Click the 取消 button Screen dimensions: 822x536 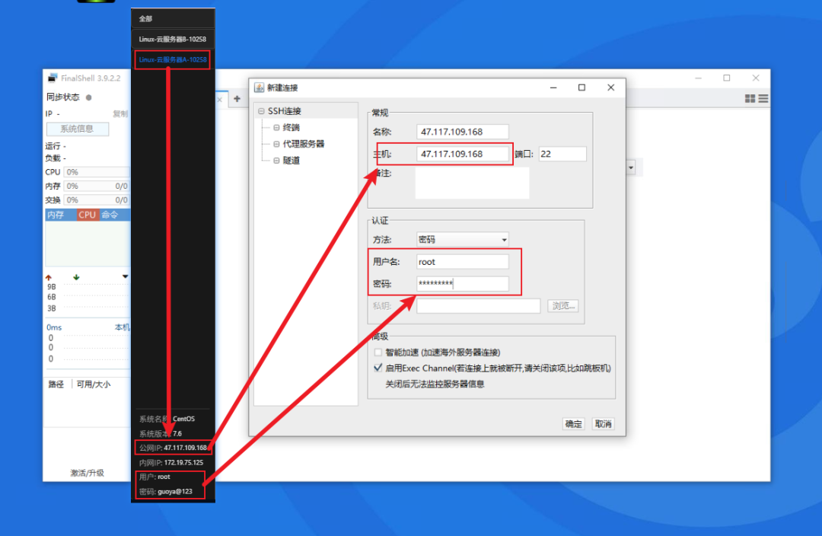[603, 424]
